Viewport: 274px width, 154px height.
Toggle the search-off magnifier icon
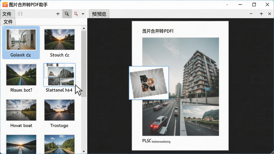point(67,14)
